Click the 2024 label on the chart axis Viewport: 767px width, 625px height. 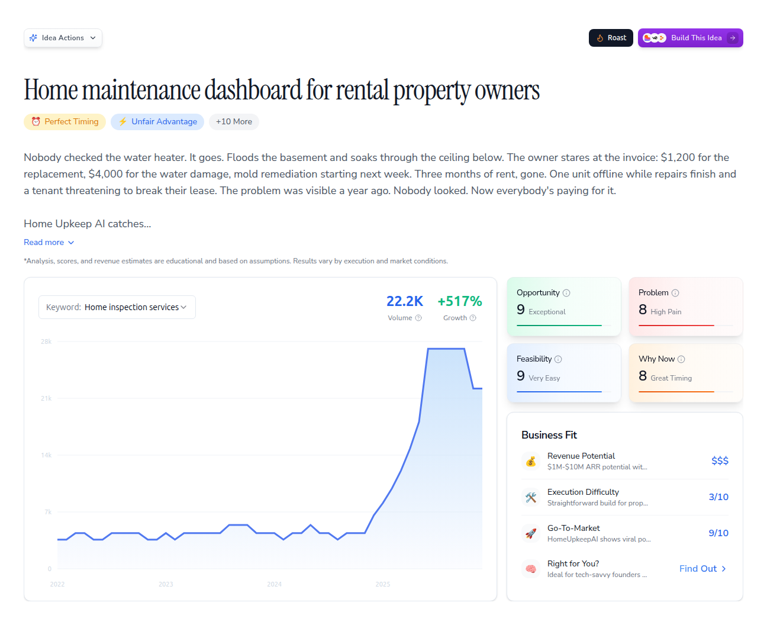pyautogui.click(x=274, y=584)
